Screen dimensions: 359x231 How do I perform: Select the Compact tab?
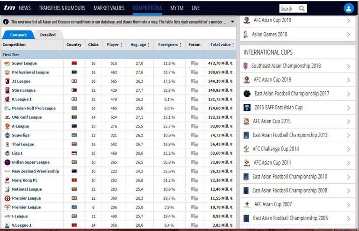(x=18, y=35)
